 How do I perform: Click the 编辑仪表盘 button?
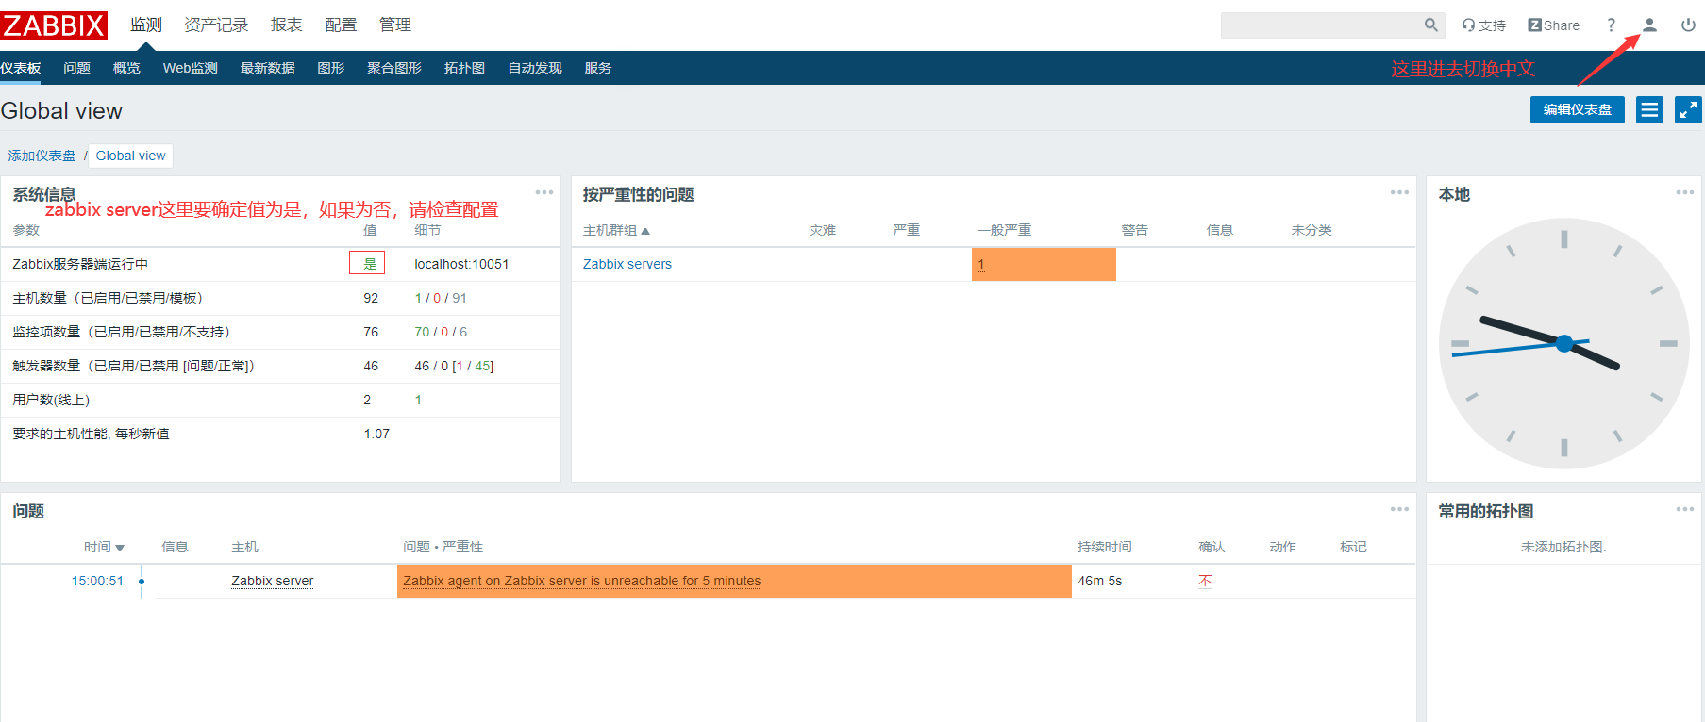pyautogui.click(x=1578, y=110)
